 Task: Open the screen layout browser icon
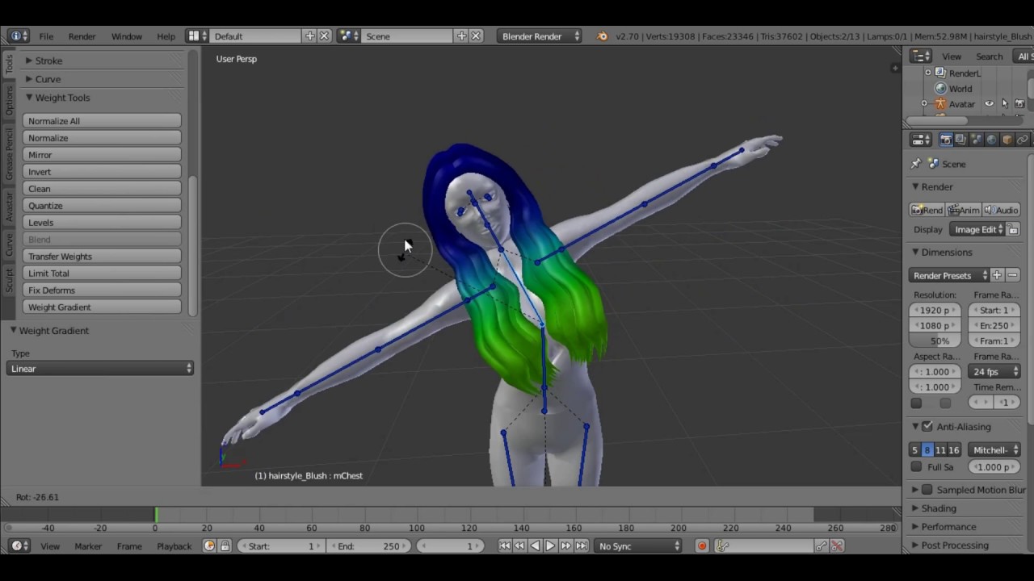coord(196,36)
